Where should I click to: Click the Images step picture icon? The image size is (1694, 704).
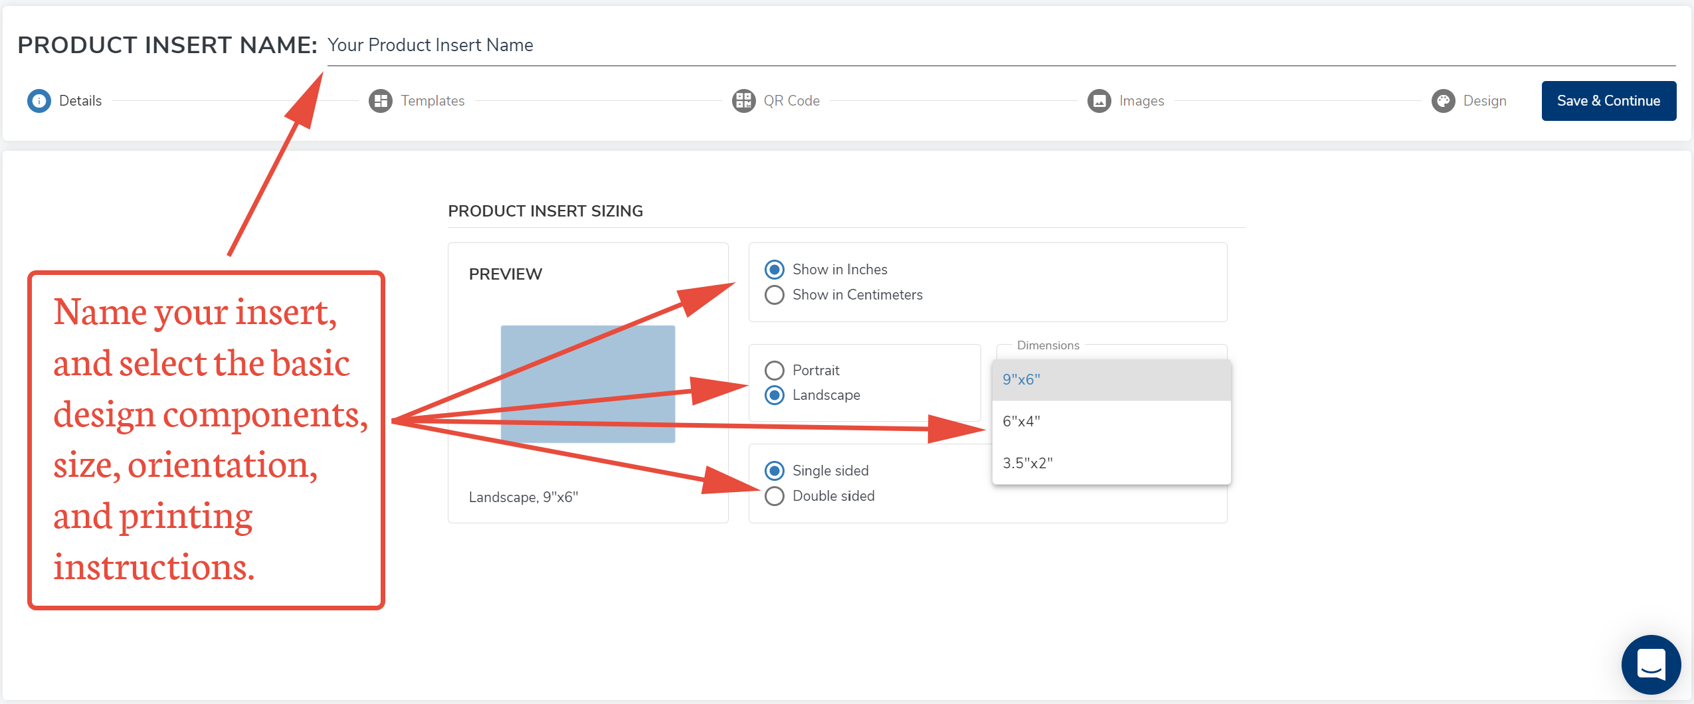1099,101
